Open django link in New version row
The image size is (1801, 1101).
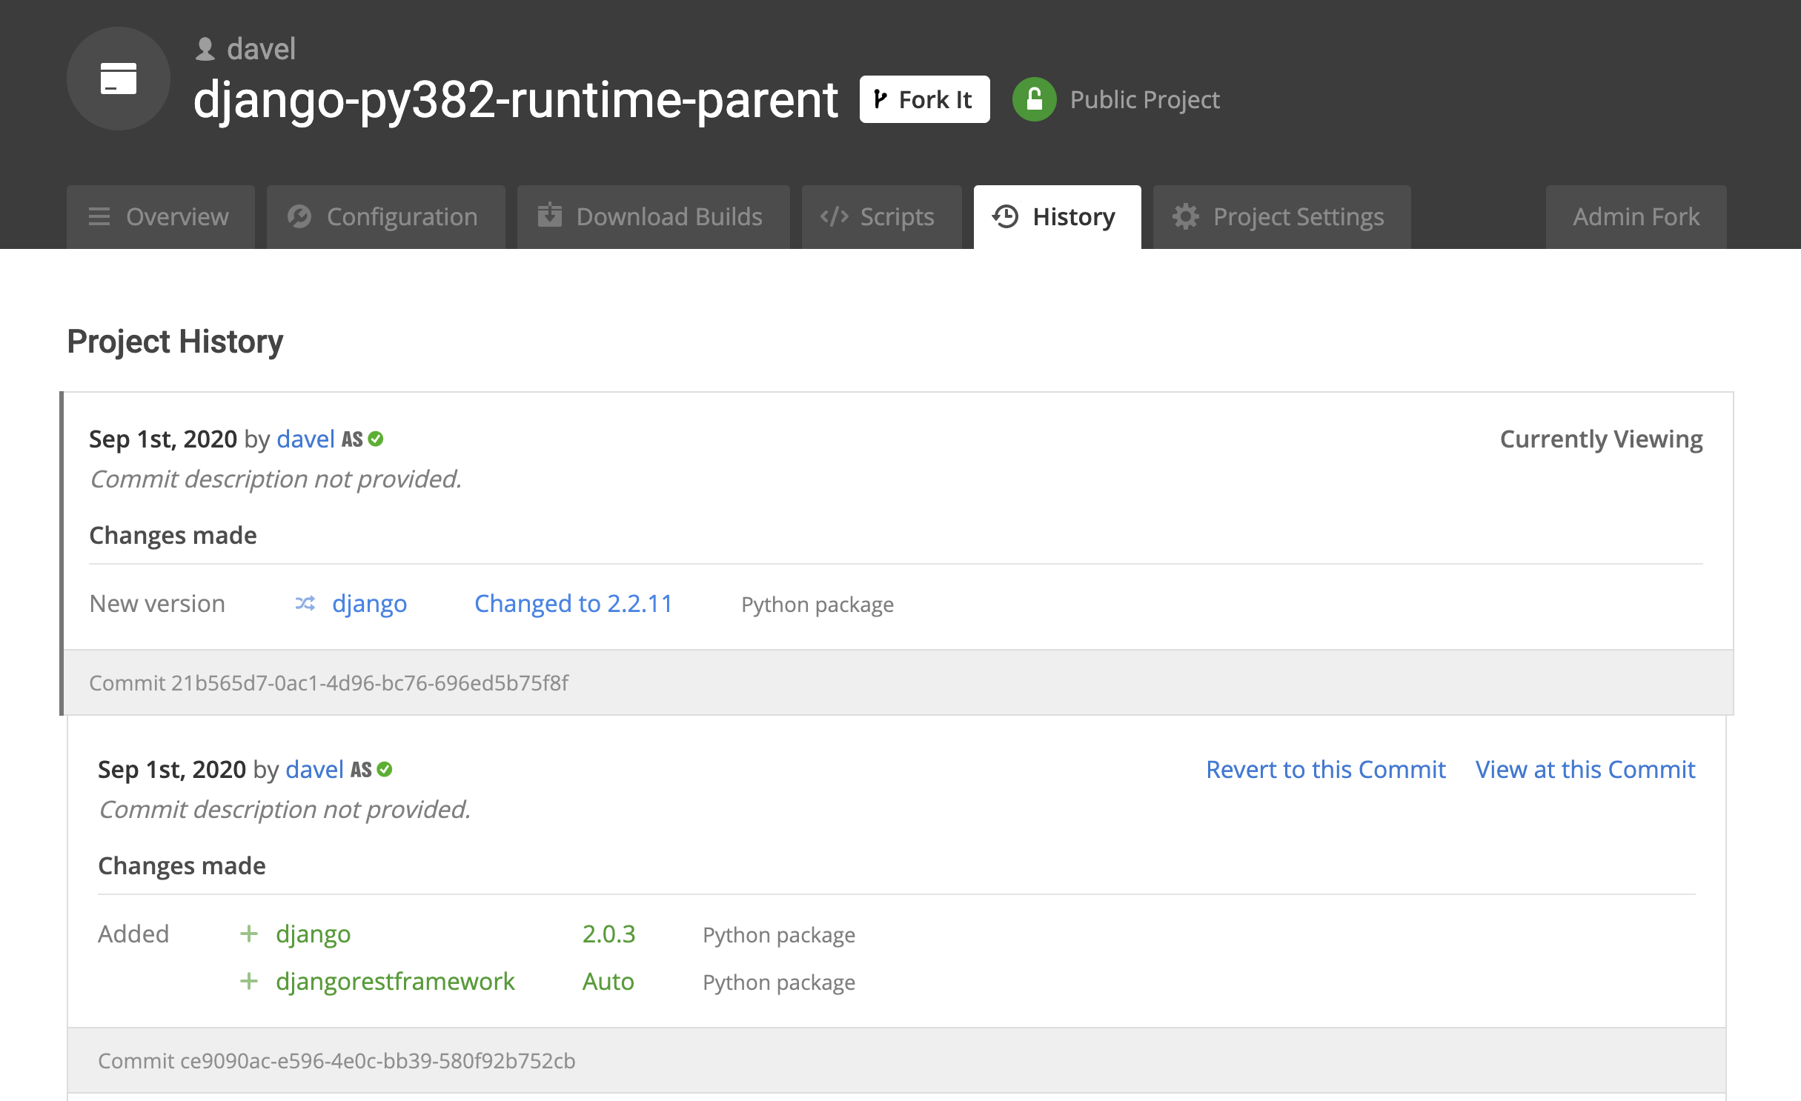(369, 603)
